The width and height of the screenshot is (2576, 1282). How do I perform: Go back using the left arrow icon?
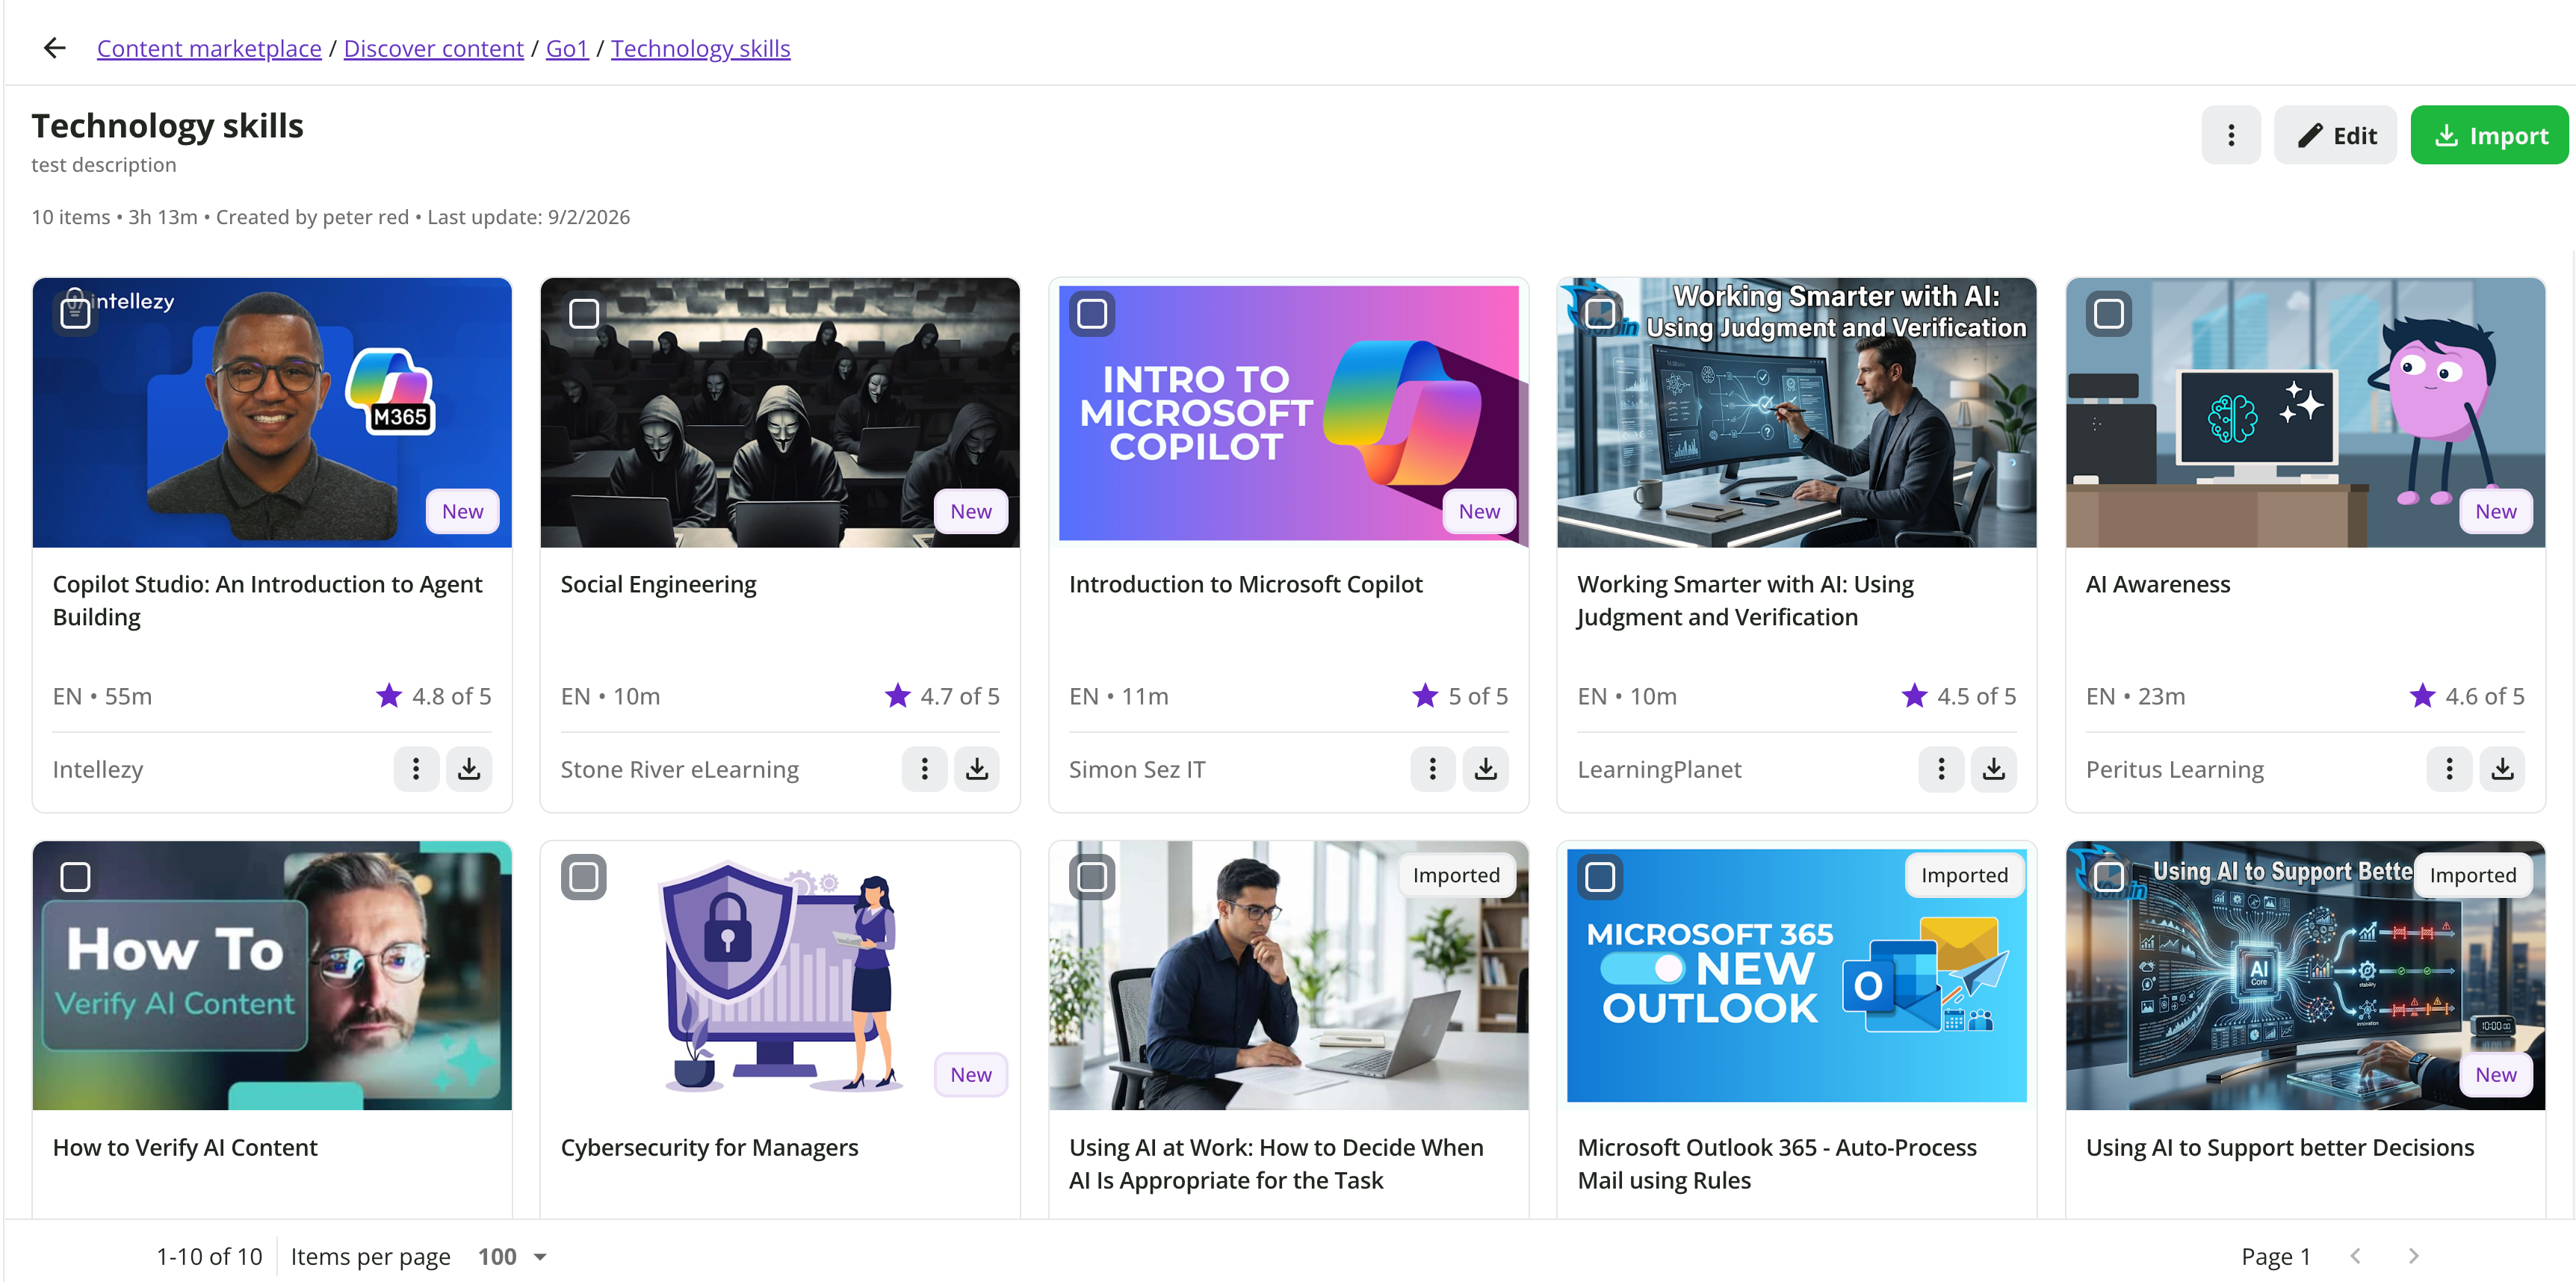[x=54, y=48]
